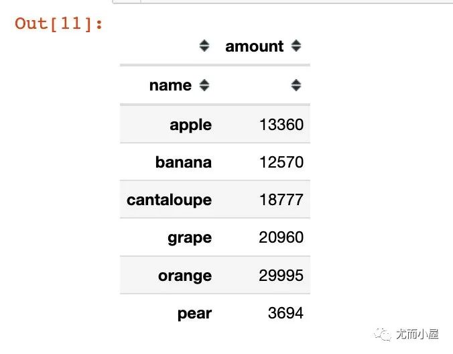Viewport: 453px width, 354px height.
Task: Select the name index header text
Action: [170, 86]
